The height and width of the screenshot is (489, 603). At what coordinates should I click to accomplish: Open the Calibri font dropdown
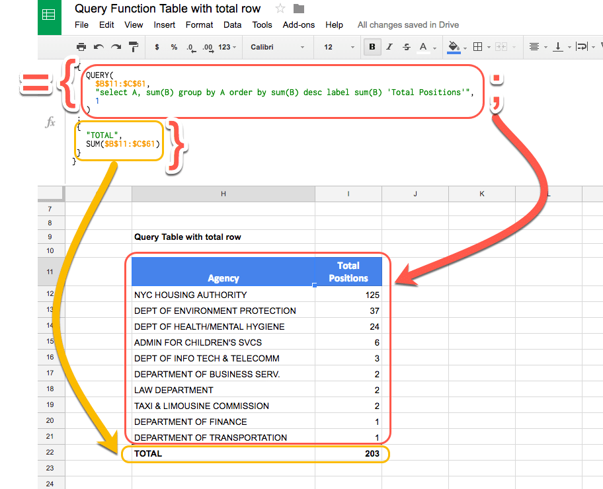(271, 47)
